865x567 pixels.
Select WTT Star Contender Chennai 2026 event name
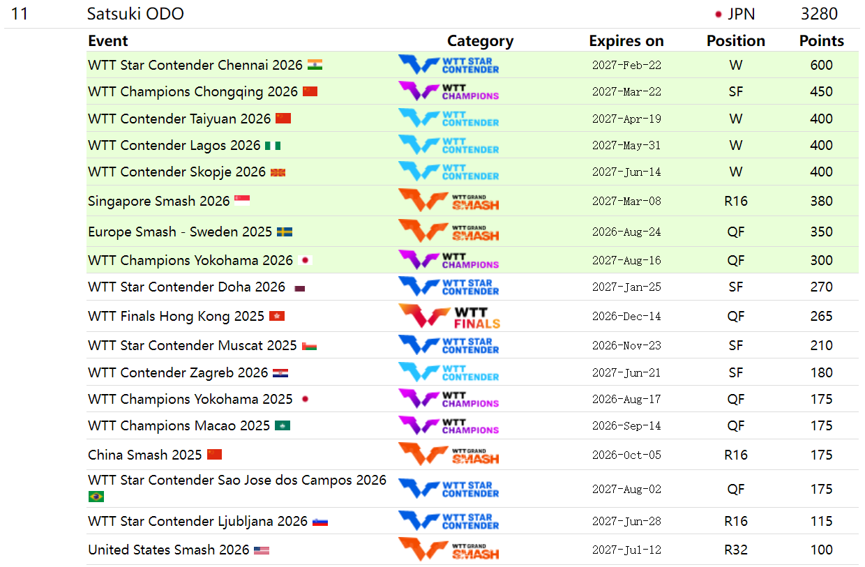195,65
